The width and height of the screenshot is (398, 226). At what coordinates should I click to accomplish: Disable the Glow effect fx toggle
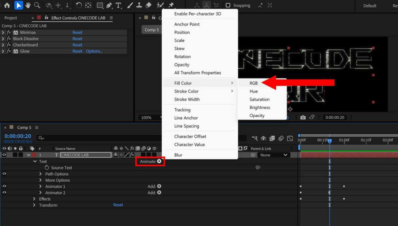[x=9, y=51]
